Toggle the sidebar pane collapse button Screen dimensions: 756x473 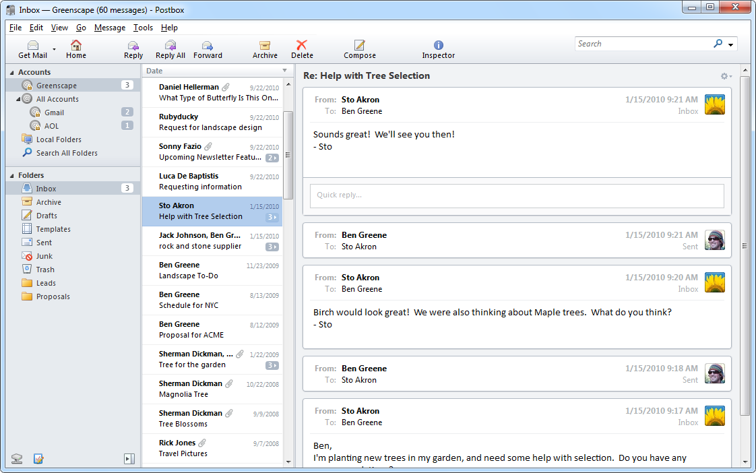tap(129, 459)
